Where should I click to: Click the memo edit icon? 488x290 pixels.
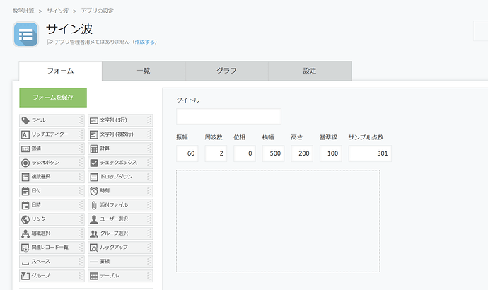(50, 42)
